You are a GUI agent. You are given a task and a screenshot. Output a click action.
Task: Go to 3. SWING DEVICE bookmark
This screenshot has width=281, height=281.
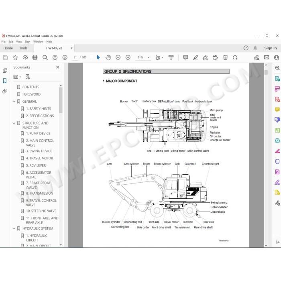point(39,151)
